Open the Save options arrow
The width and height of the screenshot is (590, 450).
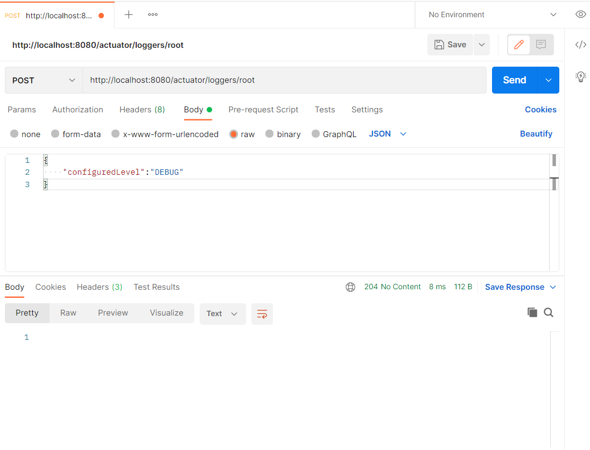482,45
